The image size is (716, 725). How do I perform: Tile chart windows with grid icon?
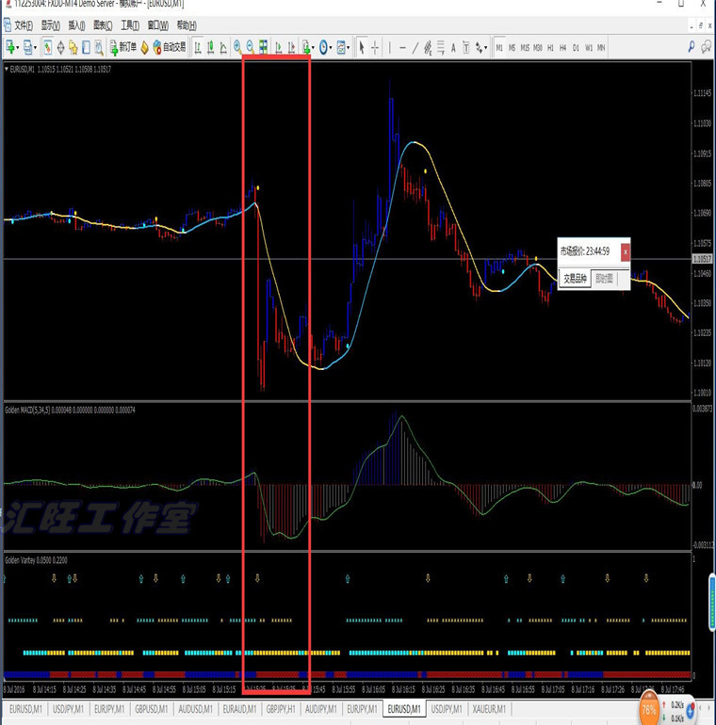point(263,47)
